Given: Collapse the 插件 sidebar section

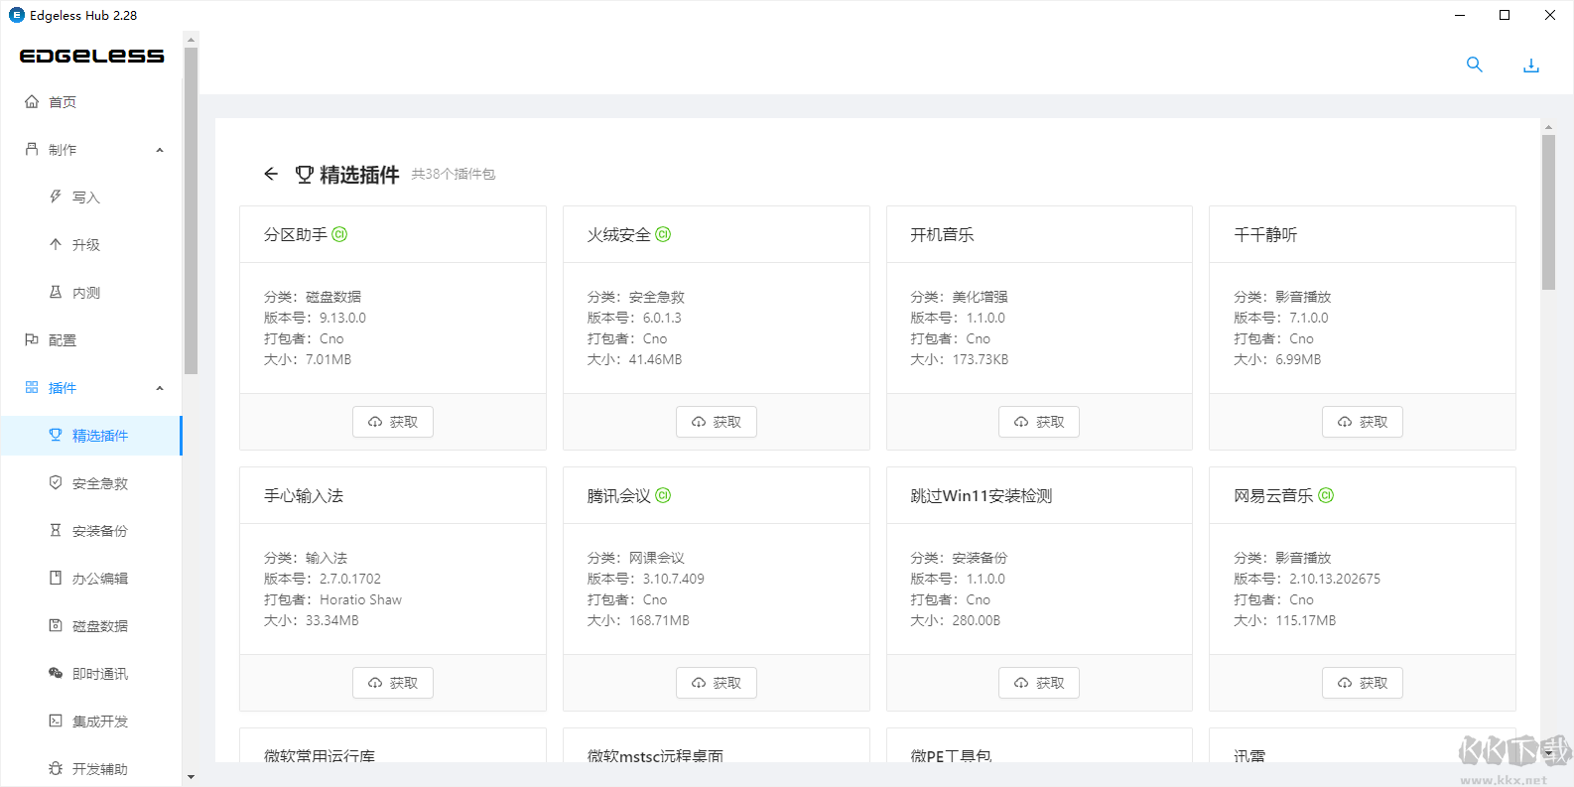Looking at the screenshot, I should coord(160,388).
